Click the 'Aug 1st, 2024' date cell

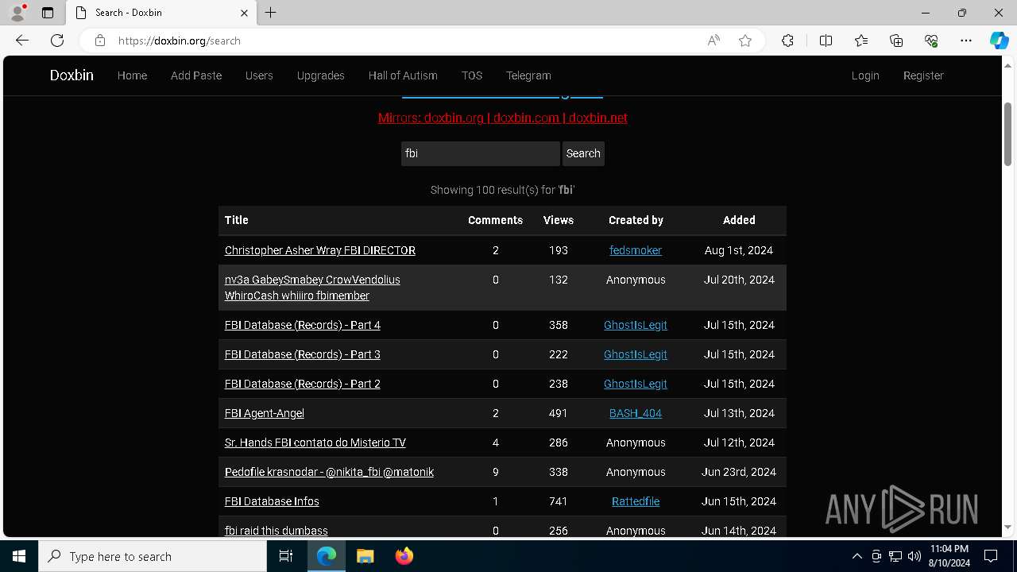pyautogui.click(x=739, y=250)
